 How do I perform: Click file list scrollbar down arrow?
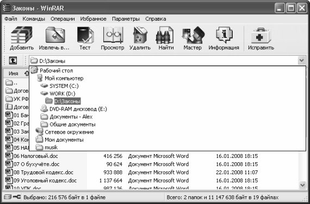302,185
